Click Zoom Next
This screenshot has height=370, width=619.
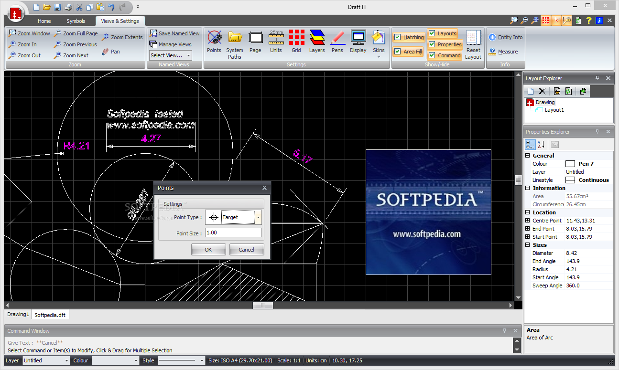(71, 55)
